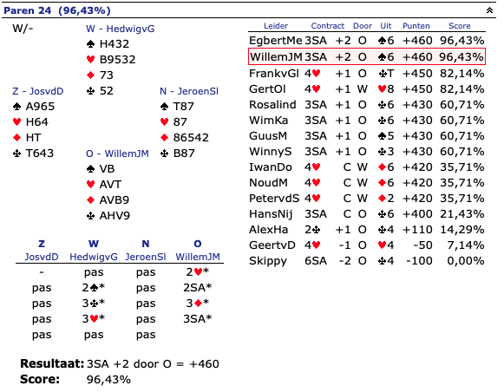Click the diamond icon beside South's HT
The height and width of the screenshot is (392, 504).
point(16,138)
